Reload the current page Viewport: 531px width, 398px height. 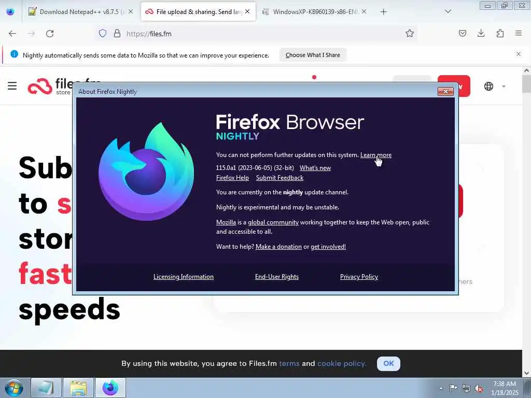[x=50, y=34]
